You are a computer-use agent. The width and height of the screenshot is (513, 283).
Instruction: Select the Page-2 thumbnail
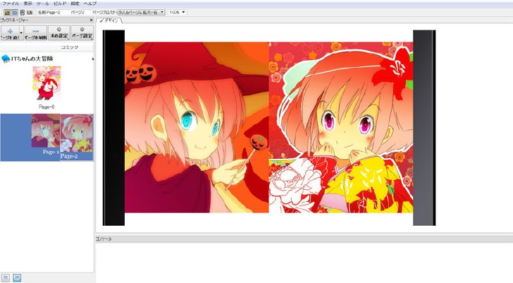[x=77, y=133]
